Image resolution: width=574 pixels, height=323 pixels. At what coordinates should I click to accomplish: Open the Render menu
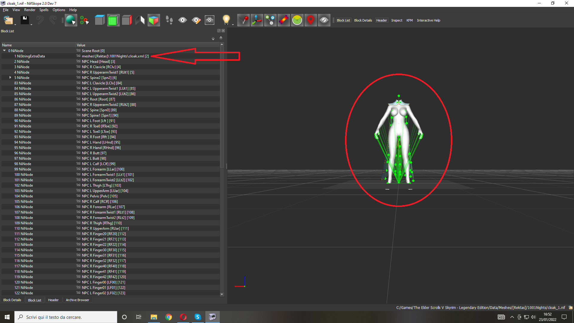click(30, 10)
